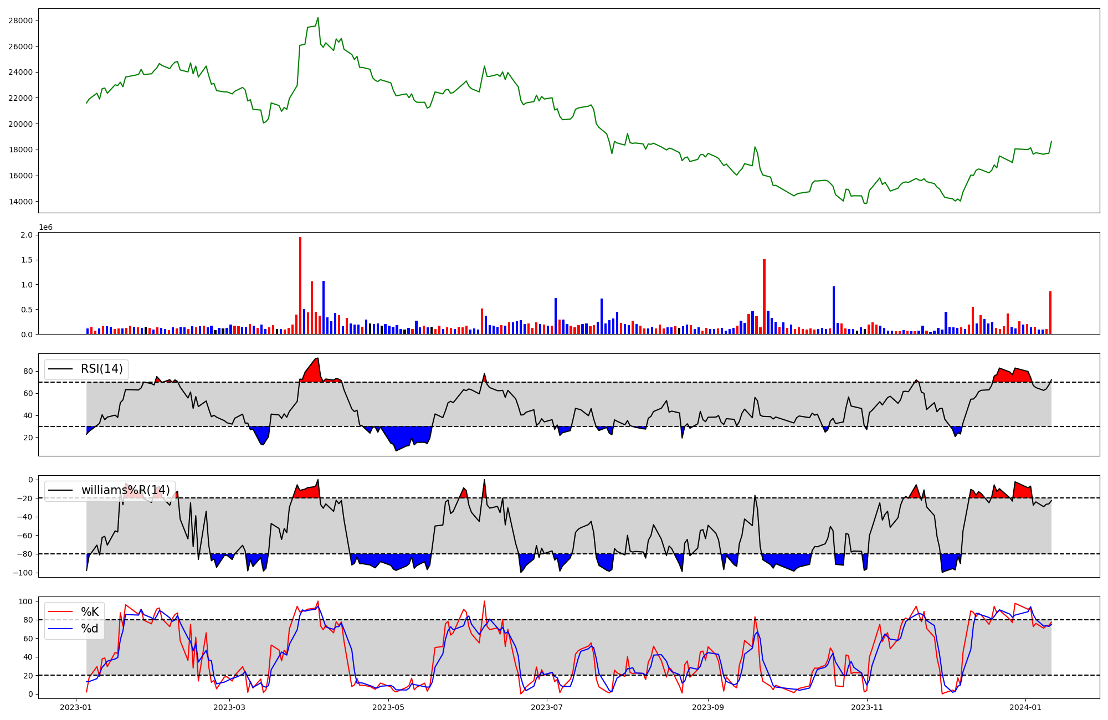Click the -40 Williams %R axis tick
The width and height of the screenshot is (1108, 720).
[x=24, y=517]
